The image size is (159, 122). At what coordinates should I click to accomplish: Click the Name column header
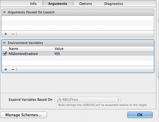(14, 49)
